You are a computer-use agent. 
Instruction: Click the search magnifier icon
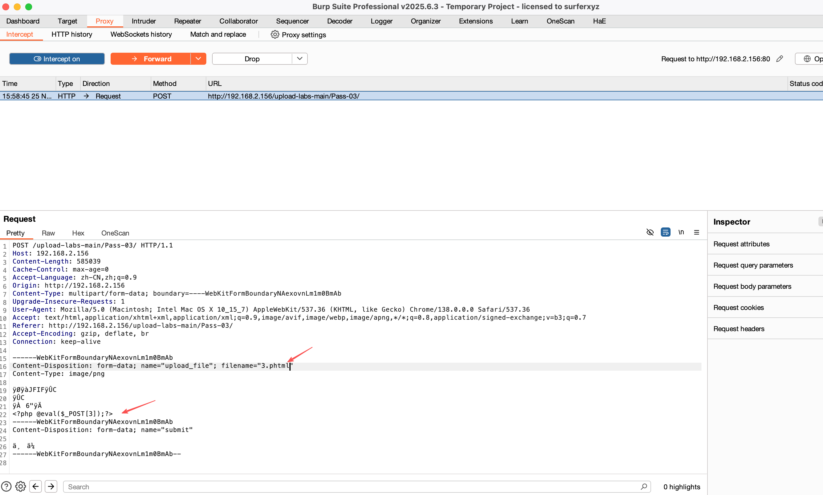click(x=644, y=486)
